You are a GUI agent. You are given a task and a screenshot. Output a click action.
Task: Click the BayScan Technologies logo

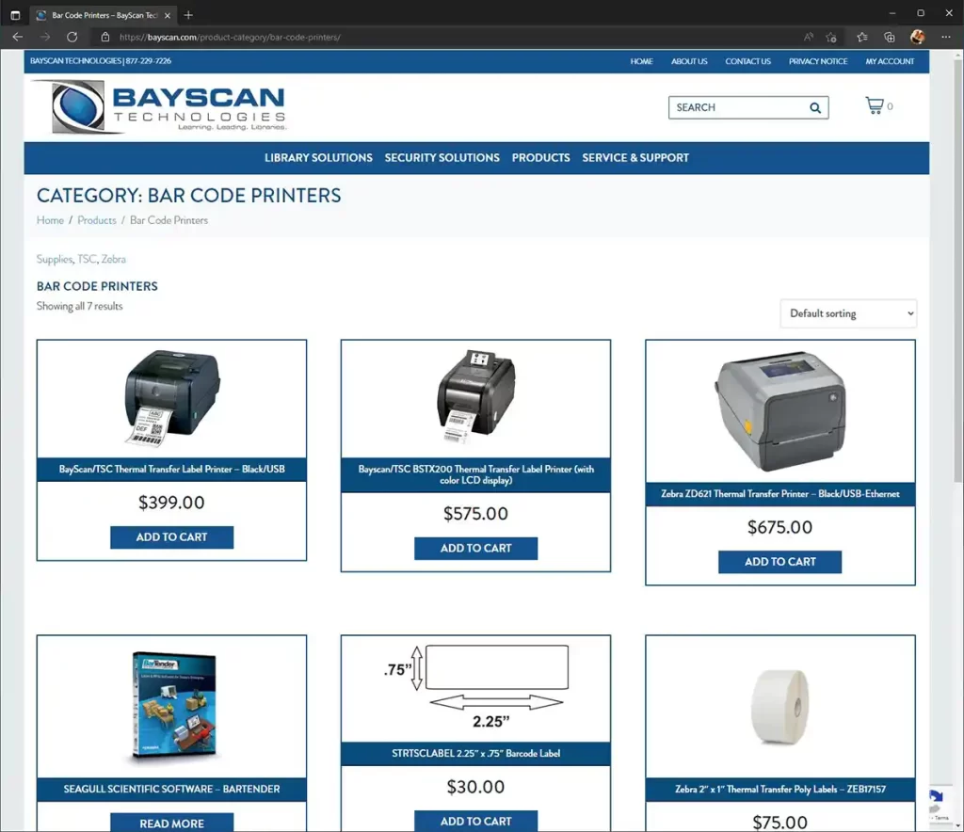click(x=159, y=106)
